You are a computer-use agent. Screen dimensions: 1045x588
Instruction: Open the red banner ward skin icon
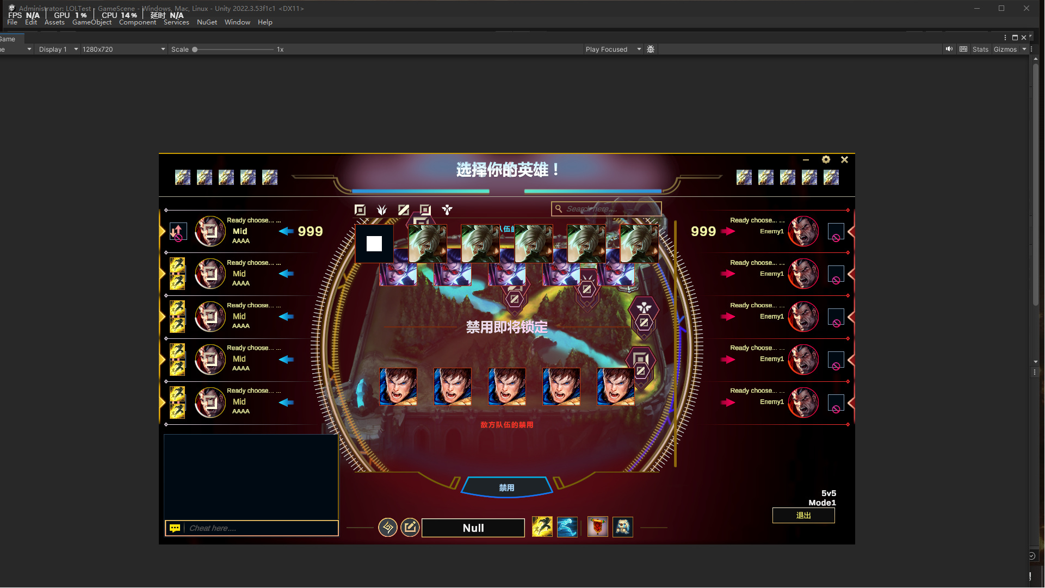click(597, 527)
